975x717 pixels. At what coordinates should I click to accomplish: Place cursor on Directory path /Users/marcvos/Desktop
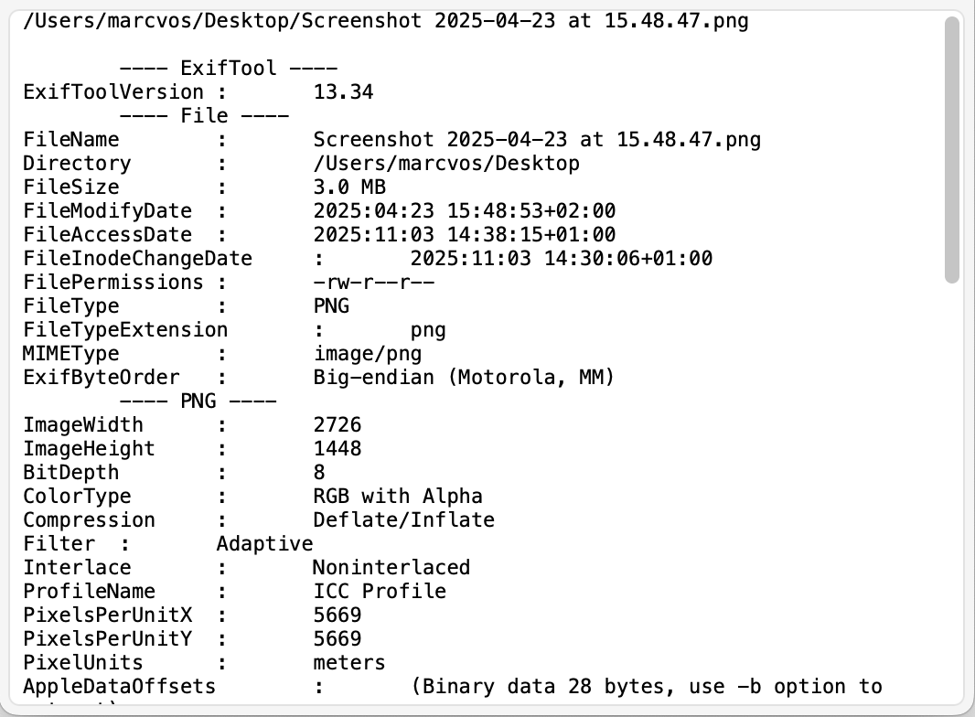[x=445, y=164]
